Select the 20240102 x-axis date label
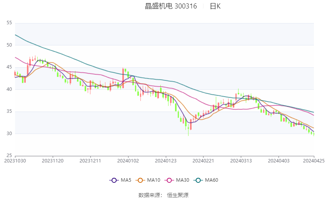Screen dimensions: 327x199 [x=128, y=161]
